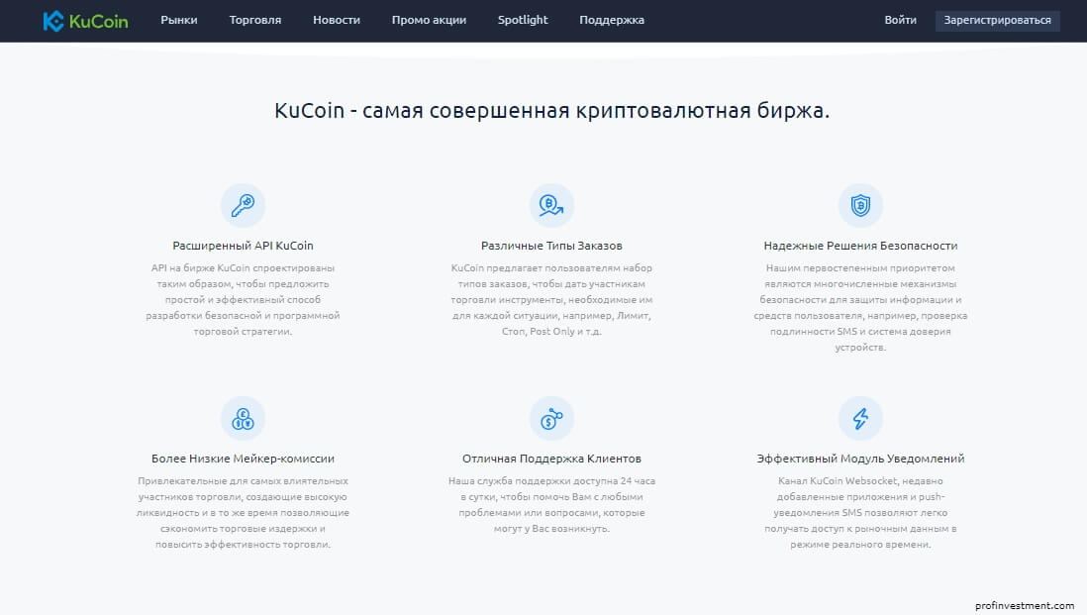Select Spotlight in the top navigation

[523, 20]
